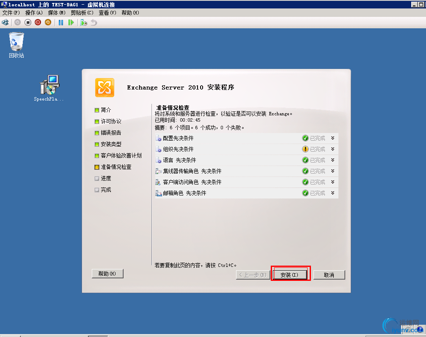Select the 许可协议 wizard step
Screen dimensions: 426x337
pos(111,122)
